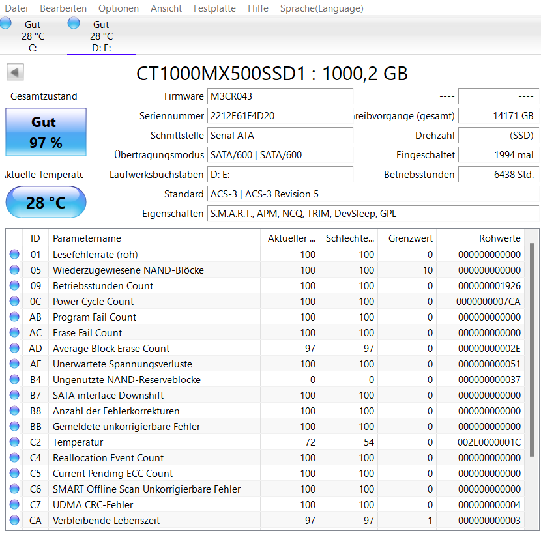Viewport: 541px width, 533px height.
Task: Click the previous disk arrow button
Action: [15, 72]
